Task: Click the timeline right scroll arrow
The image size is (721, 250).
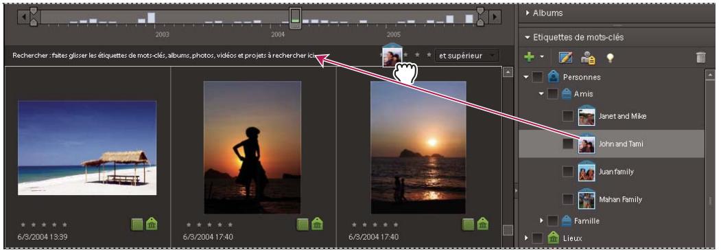Action: [495, 17]
